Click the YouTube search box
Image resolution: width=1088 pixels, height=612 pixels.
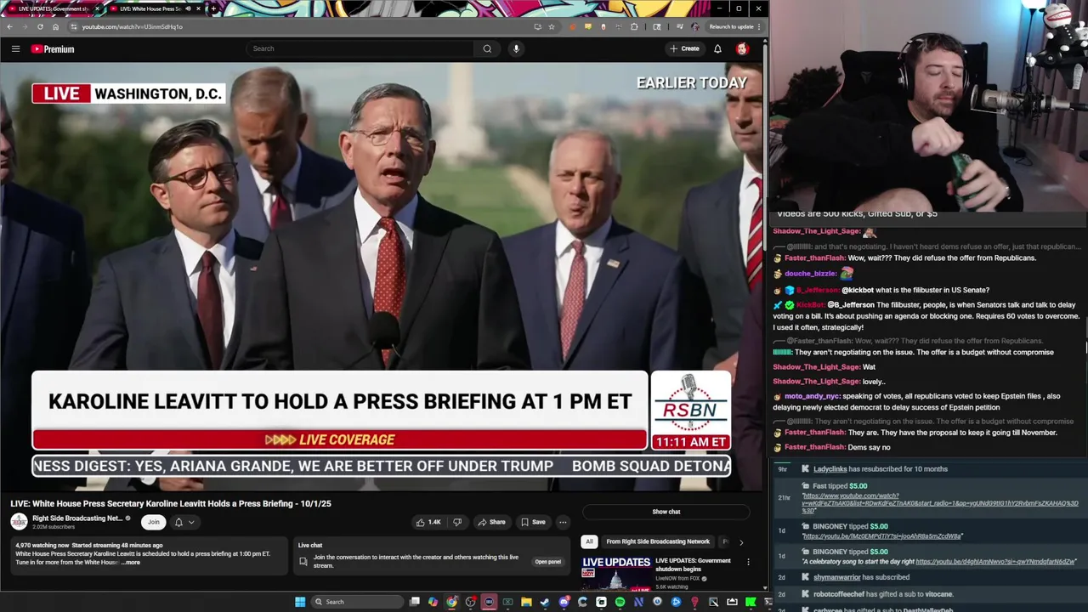[360, 48]
